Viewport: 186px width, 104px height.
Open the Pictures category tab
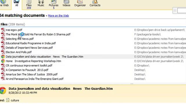click(x=53, y=5)
